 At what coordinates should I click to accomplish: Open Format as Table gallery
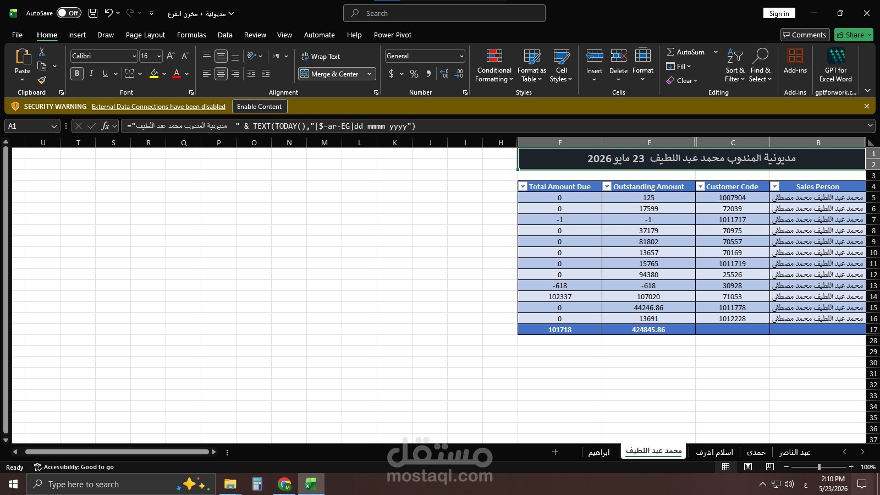pyautogui.click(x=532, y=66)
